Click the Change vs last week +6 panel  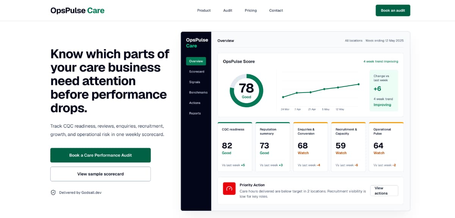point(384,91)
